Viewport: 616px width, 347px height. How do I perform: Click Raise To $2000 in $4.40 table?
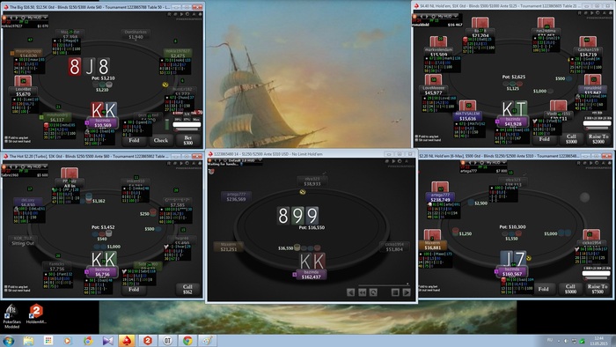coord(598,139)
